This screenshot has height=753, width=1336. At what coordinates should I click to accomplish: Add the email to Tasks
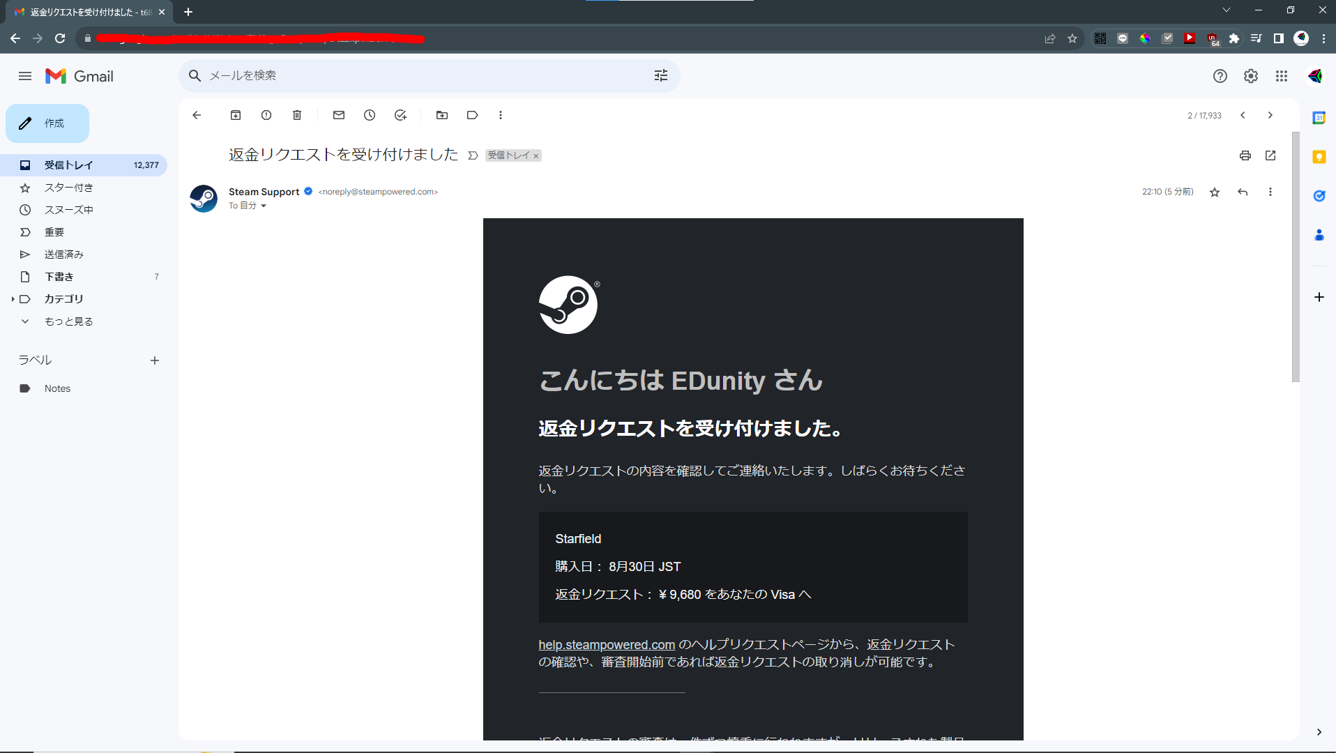[x=400, y=115]
